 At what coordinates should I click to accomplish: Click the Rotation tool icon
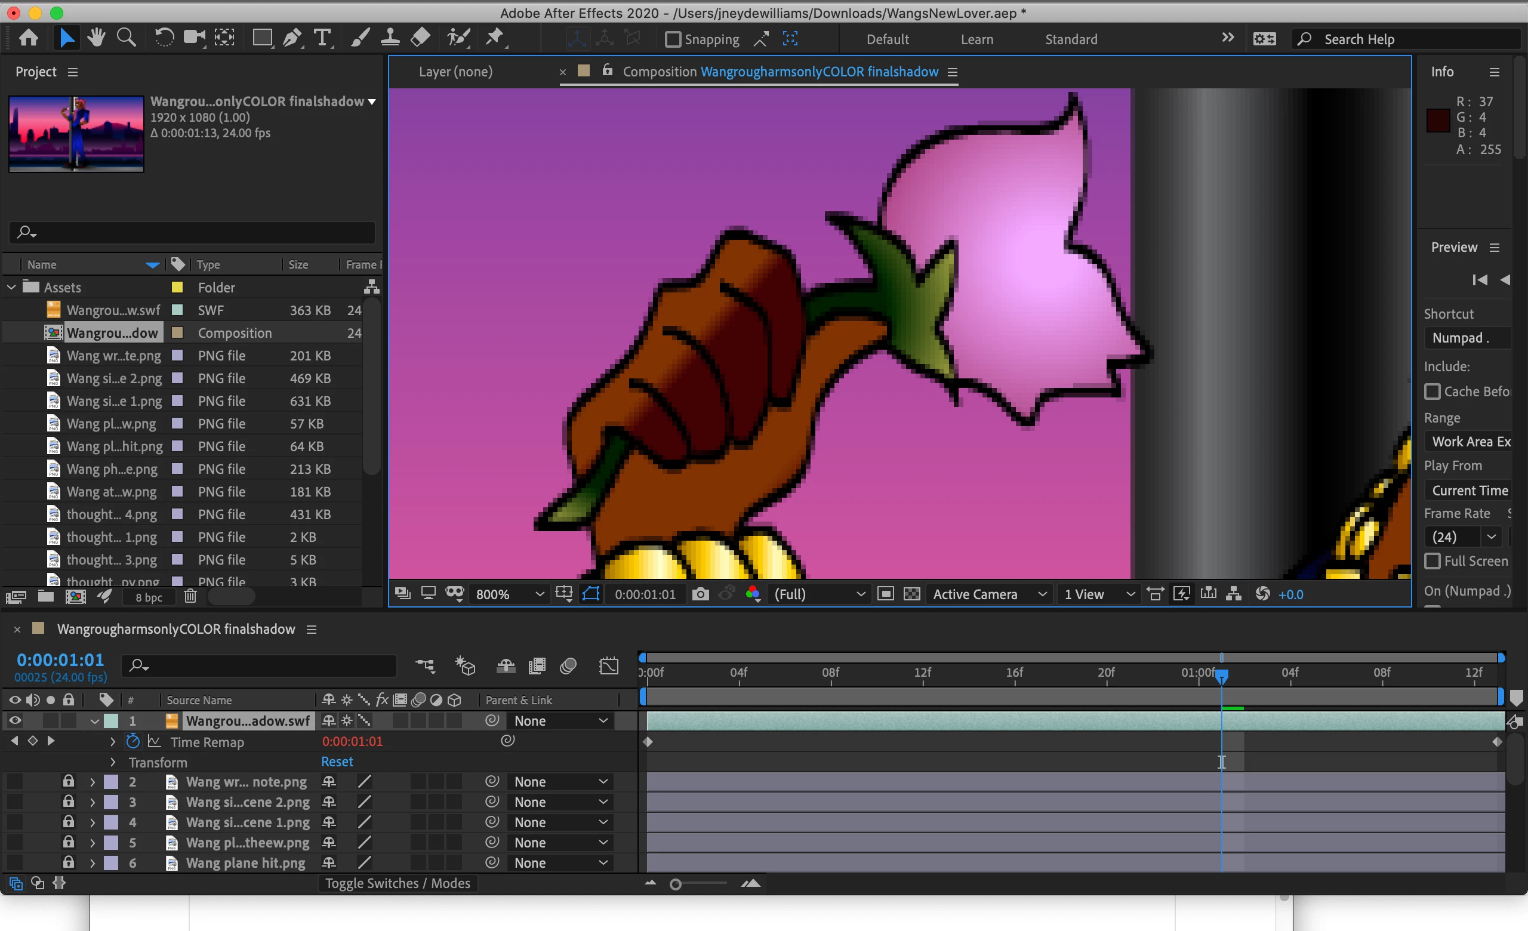[164, 38]
